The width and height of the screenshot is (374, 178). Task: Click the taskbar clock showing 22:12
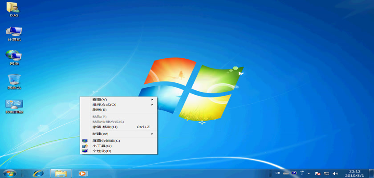tap(355, 173)
